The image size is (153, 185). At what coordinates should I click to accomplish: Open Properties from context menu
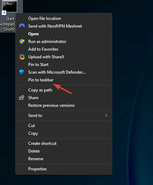point(64,169)
